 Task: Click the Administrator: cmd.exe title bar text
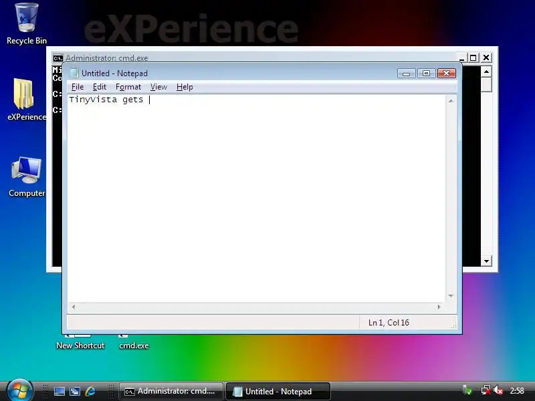(x=107, y=58)
